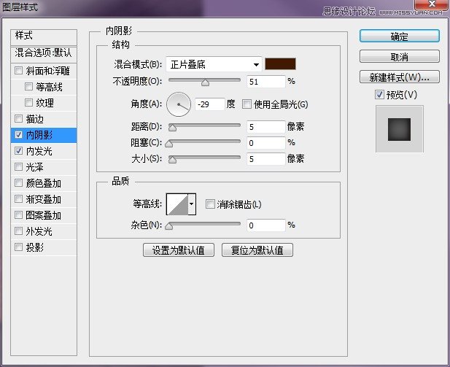Click the 新建样式(W)... button

(399, 77)
